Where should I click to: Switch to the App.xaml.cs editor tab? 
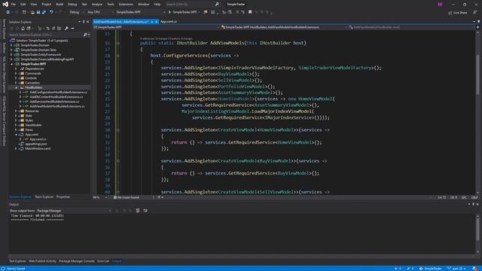coord(169,22)
